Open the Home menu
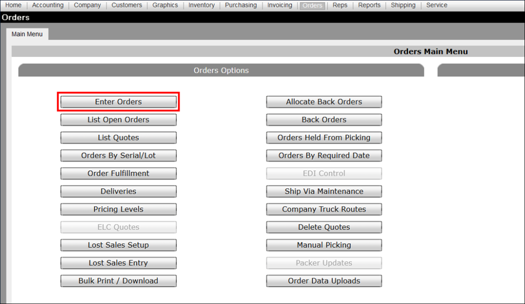Screen dimensions: 525x304 [x=13, y=5]
